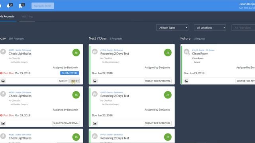This screenshot has height=143, width=255.
Task: Open the Clean Room request title
Action: click(x=200, y=54)
